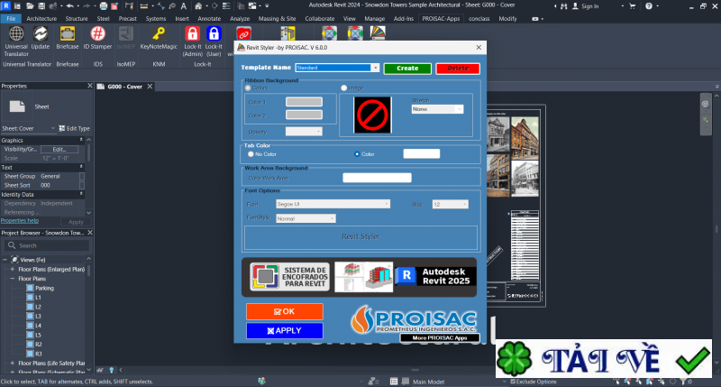Open the Help question mark icon
Viewport: 721px width, 387px height.
[649, 6]
